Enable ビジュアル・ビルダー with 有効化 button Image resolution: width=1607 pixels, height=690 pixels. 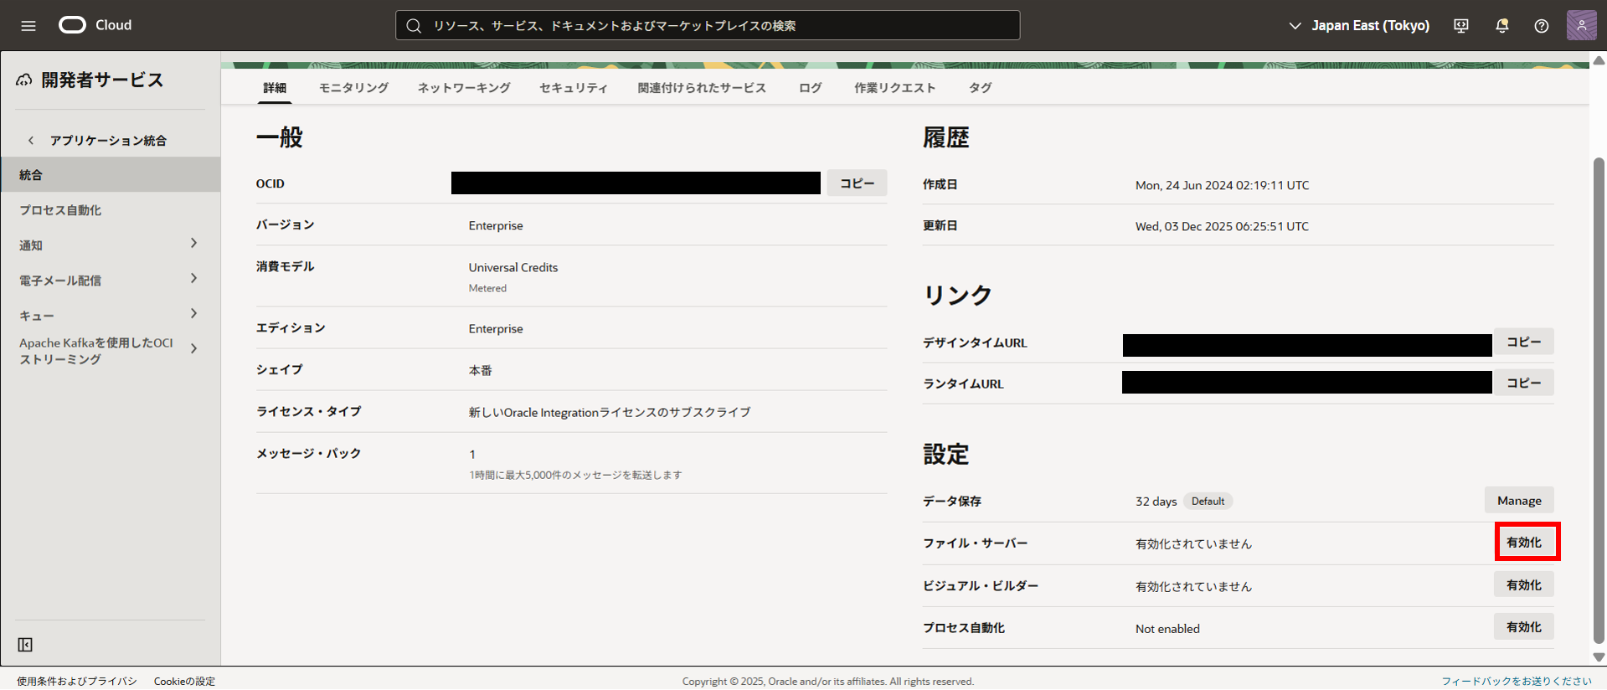1524,585
